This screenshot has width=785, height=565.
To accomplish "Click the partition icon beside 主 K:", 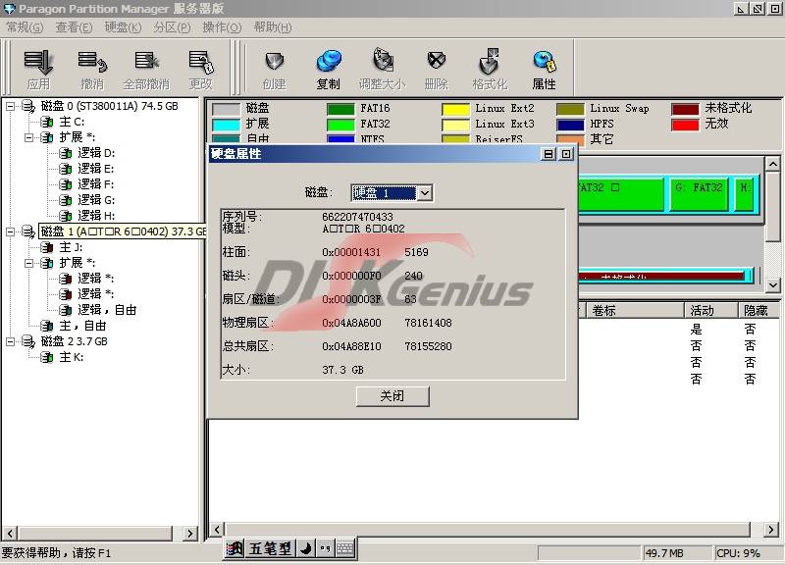I will [47, 357].
